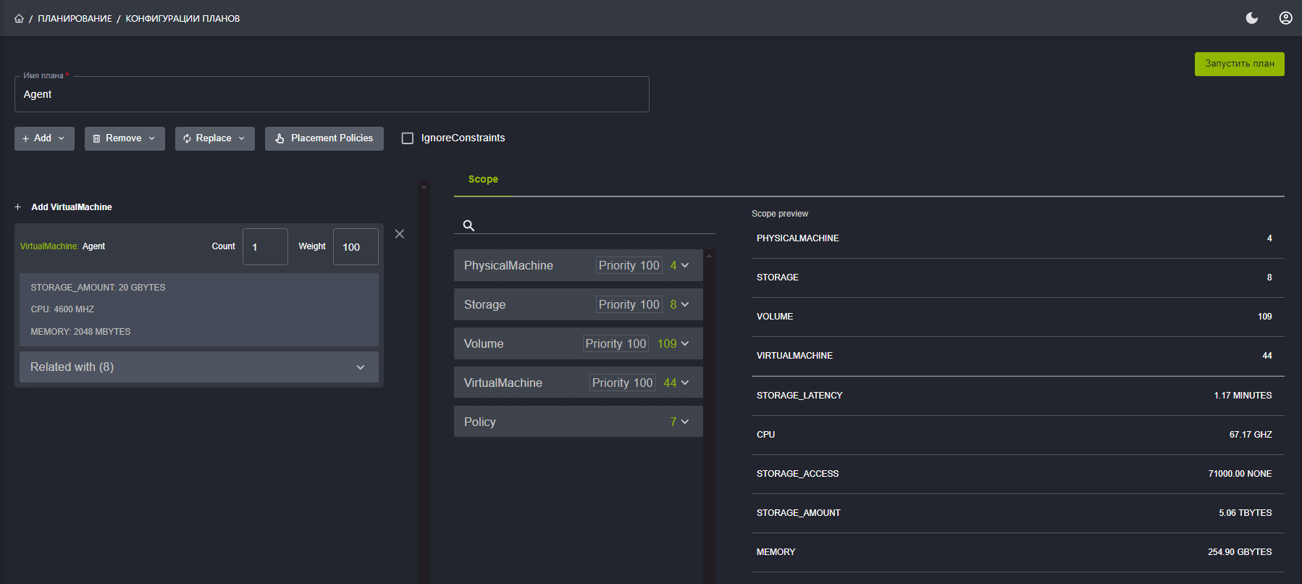This screenshot has height=584, width=1302.
Task: Select VOLUME row in scope preview
Action: pos(1018,317)
